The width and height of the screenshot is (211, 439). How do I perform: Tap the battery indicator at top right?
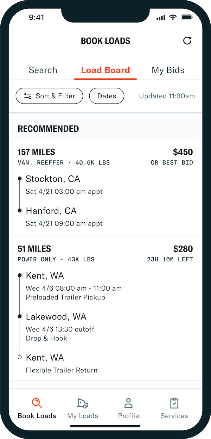coord(187,17)
